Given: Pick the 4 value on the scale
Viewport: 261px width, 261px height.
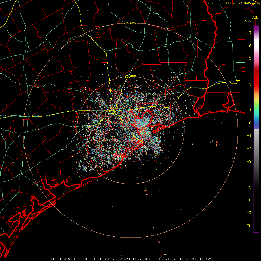Looking at the screenshot, I should [250, 71].
